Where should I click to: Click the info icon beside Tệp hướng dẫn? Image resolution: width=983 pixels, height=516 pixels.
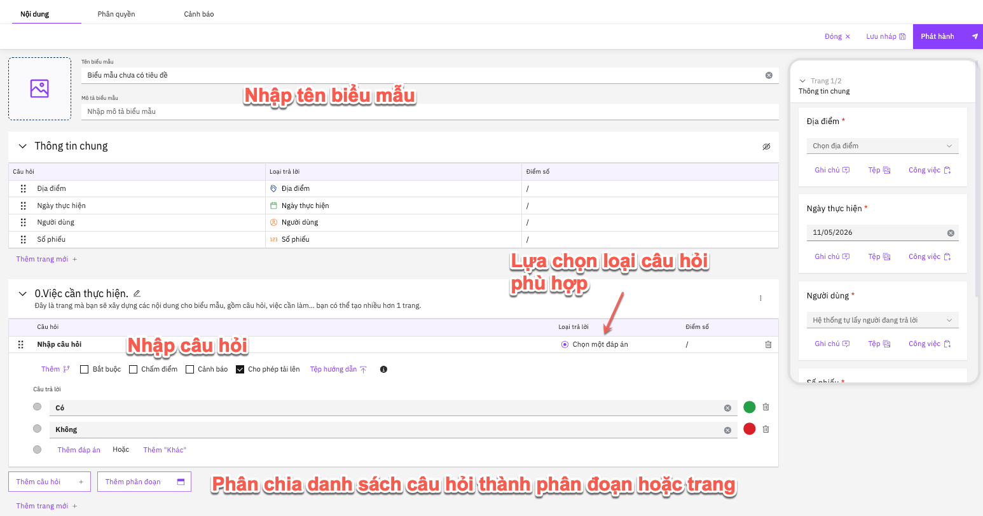(383, 369)
